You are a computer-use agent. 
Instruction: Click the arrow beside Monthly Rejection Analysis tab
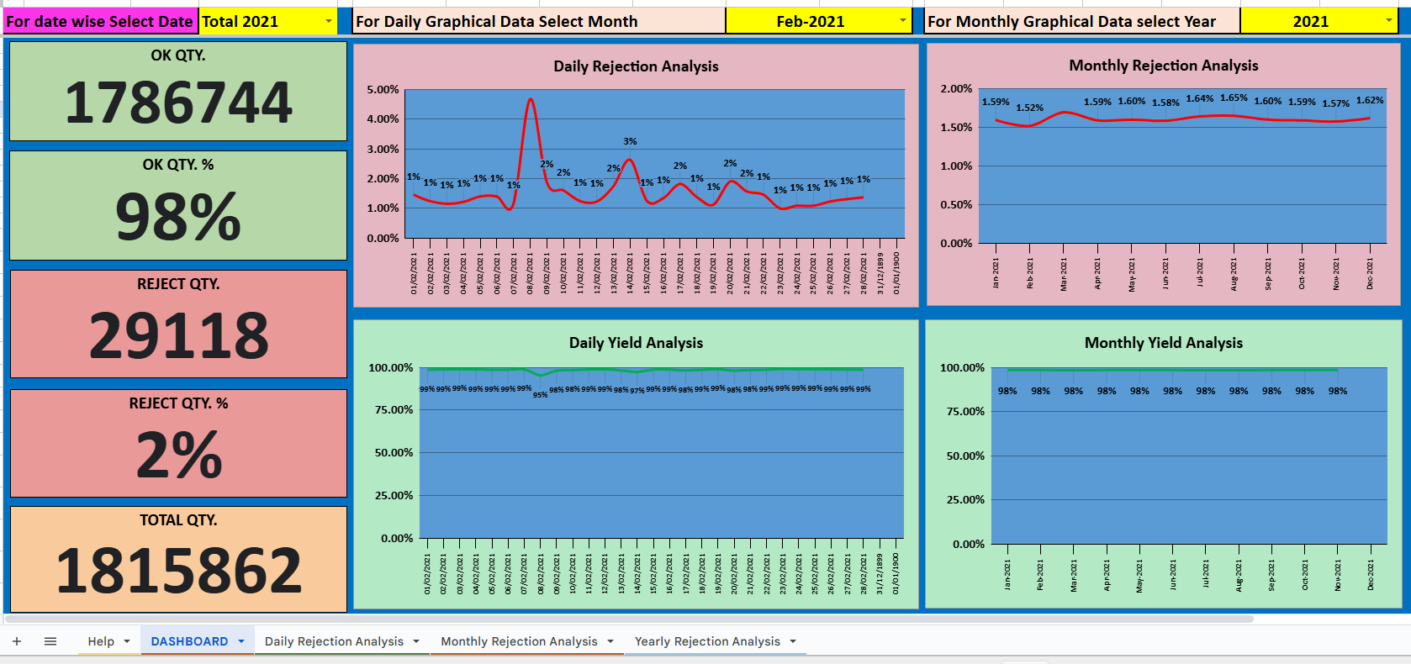click(x=610, y=641)
